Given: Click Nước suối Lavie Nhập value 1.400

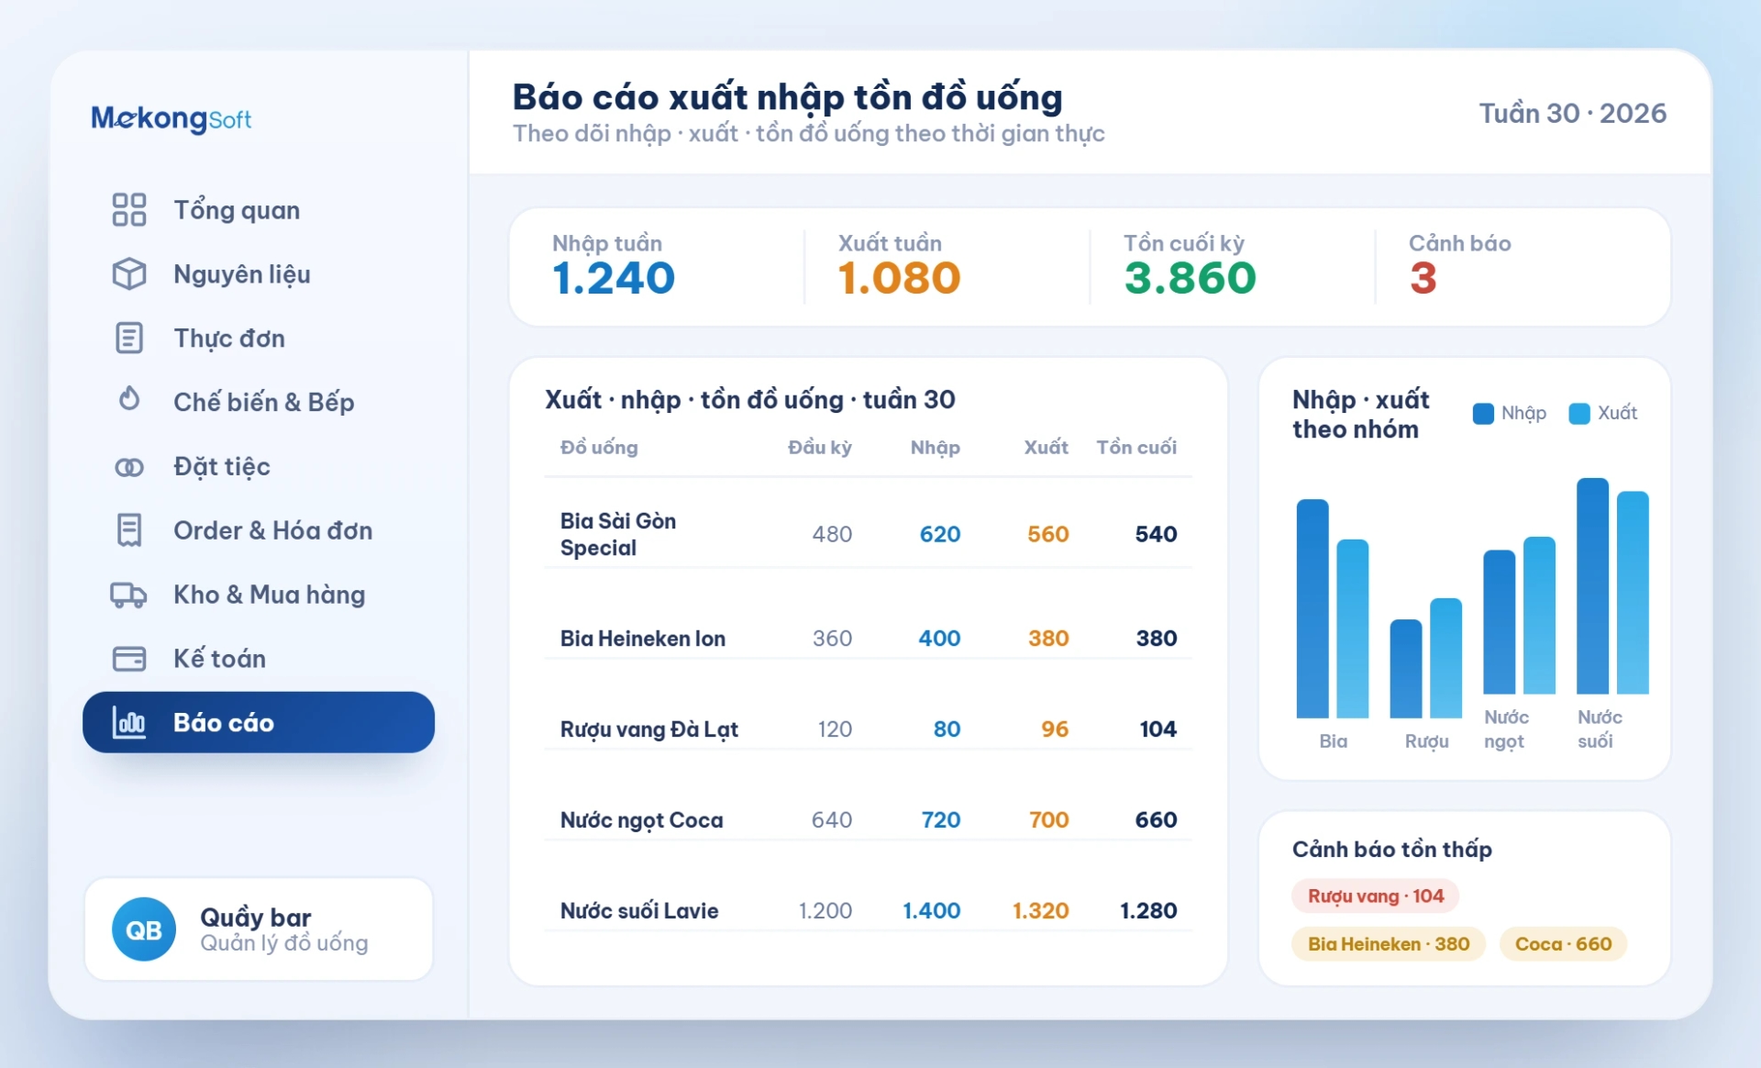Looking at the screenshot, I should pyautogui.click(x=932, y=911).
